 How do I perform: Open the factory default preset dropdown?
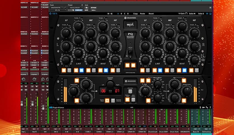[75, 8]
